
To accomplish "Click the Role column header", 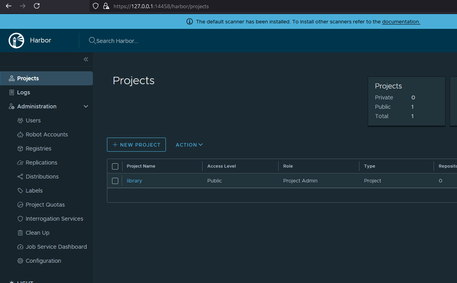I will click(288, 166).
